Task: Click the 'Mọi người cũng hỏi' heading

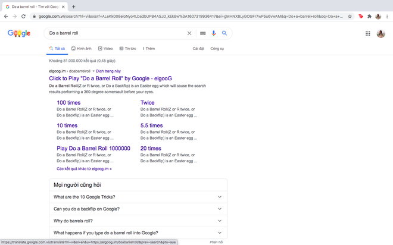Action: [x=77, y=185]
